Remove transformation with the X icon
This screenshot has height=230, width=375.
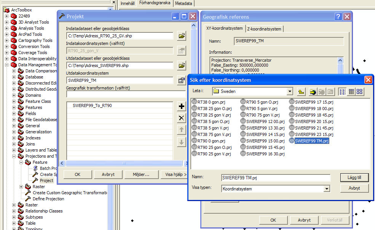click(x=182, y=118)
